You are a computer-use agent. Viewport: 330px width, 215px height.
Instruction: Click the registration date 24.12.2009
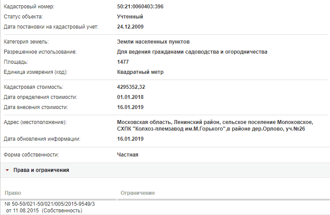130,27
